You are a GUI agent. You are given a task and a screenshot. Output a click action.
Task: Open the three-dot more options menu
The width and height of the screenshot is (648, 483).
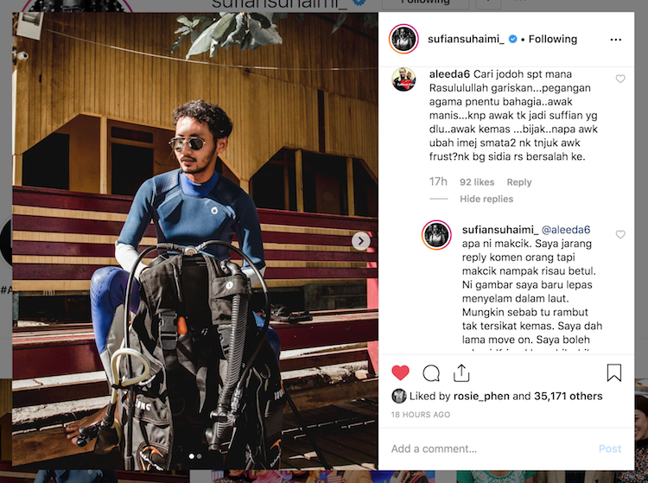616,40
